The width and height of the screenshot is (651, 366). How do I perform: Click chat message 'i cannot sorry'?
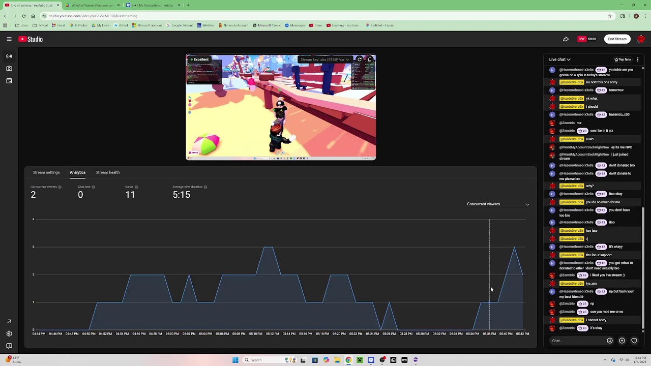click(596, 320)
